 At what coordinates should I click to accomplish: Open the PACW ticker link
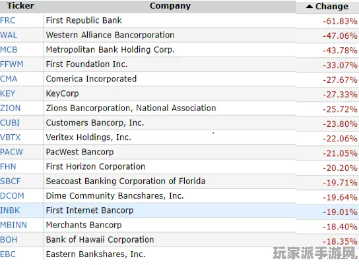pos(11,152)
